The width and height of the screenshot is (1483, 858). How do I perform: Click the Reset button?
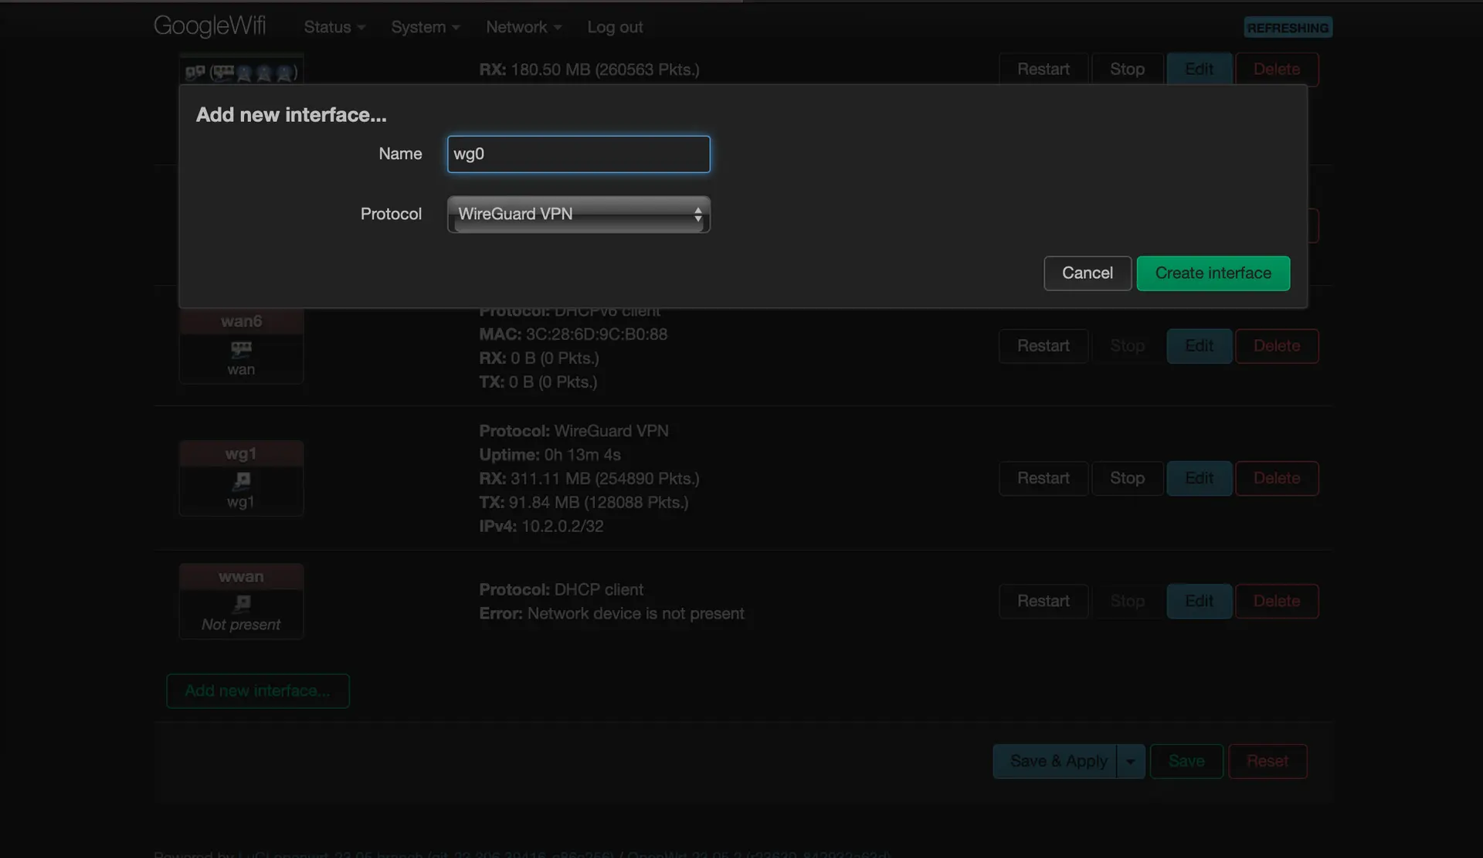(1268, 761)
